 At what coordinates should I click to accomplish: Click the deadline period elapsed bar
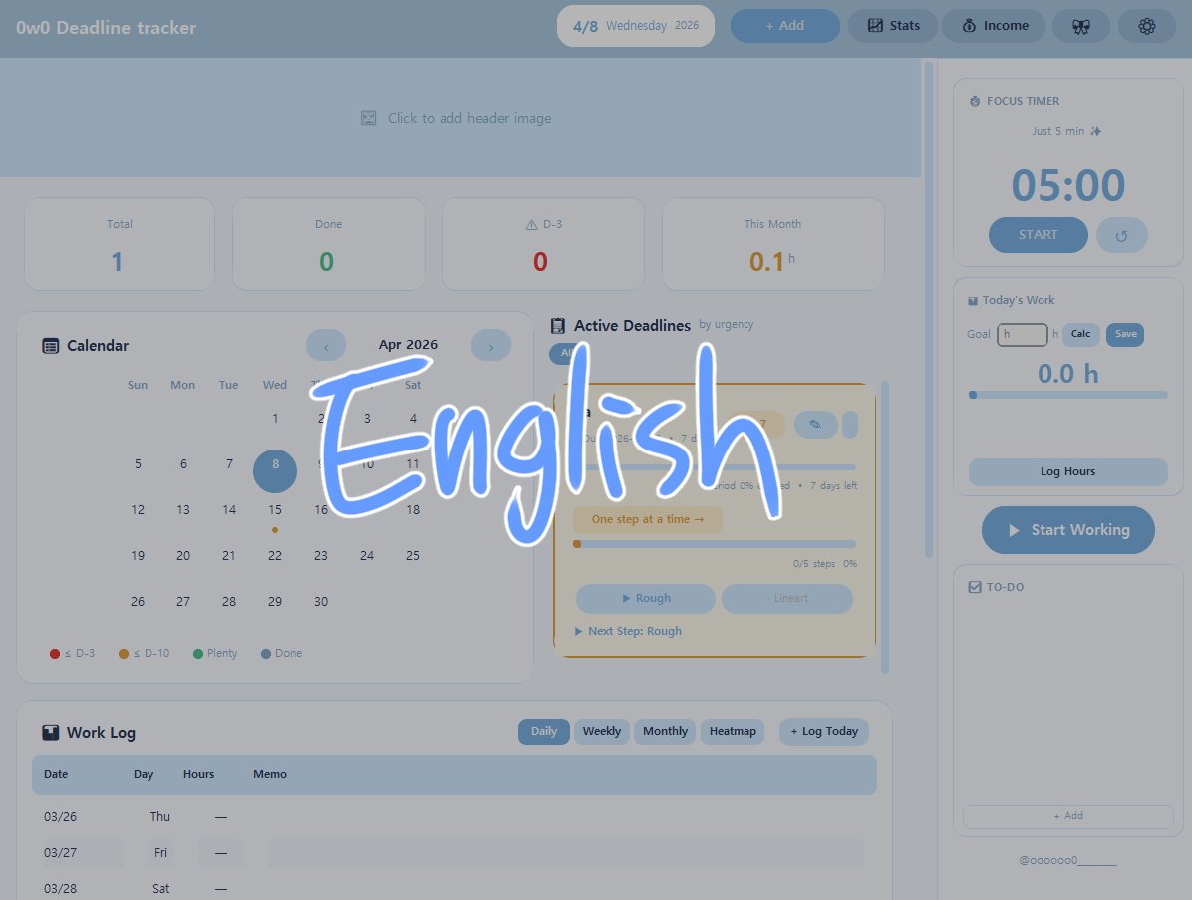[x=715, y=466]
